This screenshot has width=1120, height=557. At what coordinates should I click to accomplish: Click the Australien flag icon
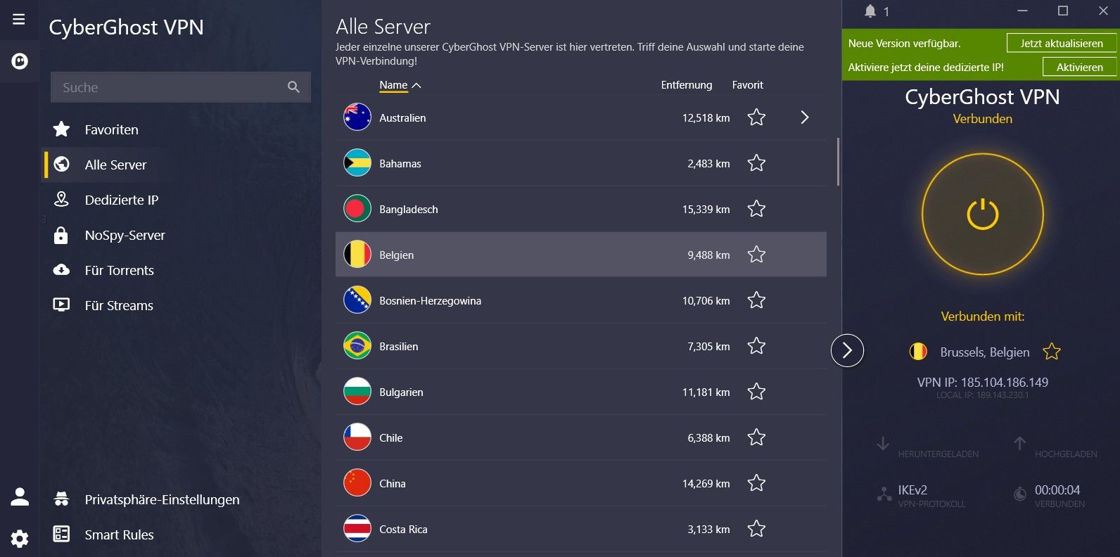(357, 117)
